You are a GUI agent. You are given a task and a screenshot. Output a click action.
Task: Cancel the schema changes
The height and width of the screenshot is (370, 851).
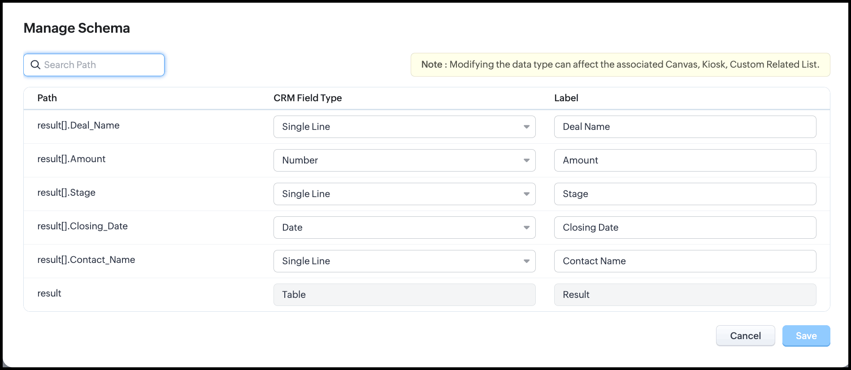tap(745, 336)
